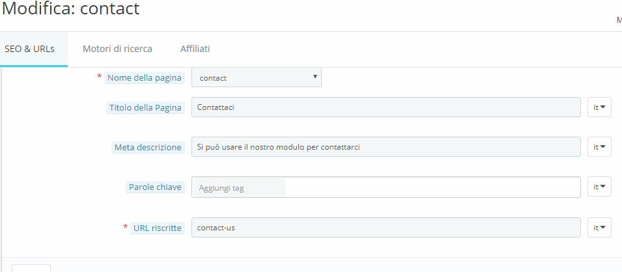This screenshot has width=622, height=272.
Task: Click the Titolo della Pagina label
Action: click(x=145, y=107)
